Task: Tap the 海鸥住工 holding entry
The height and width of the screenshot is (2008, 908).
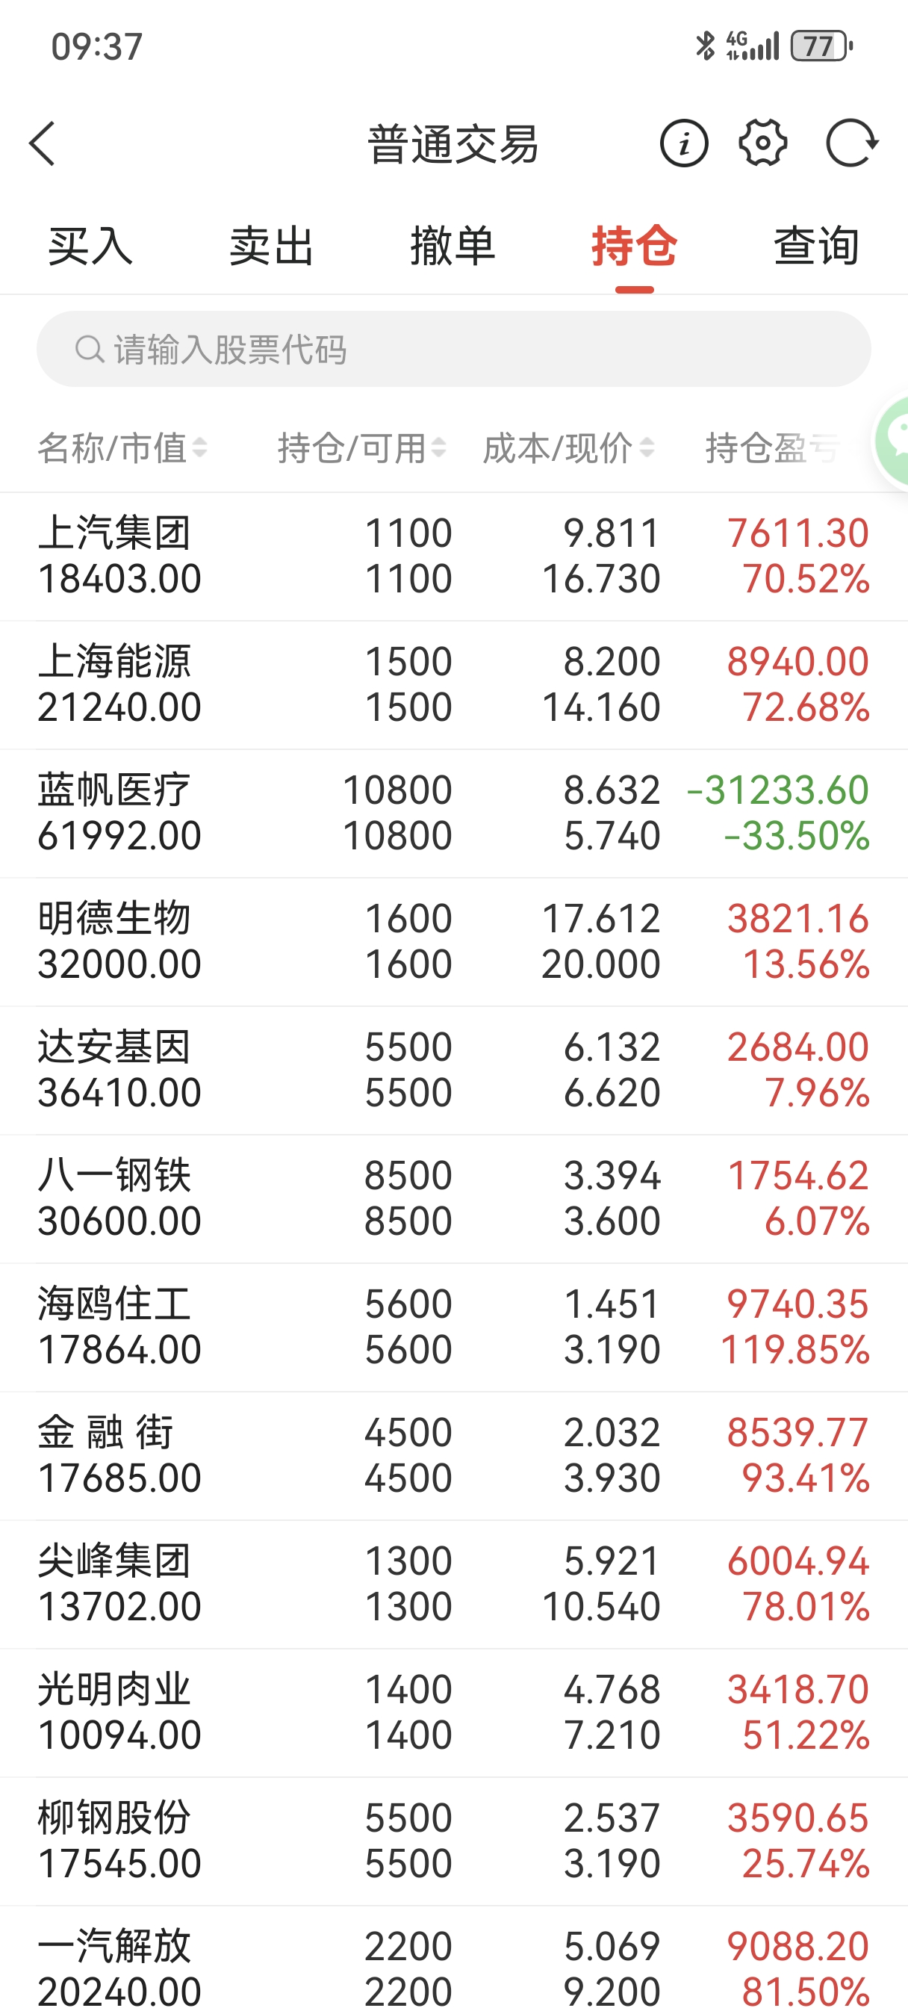Action: tap(453, 1327)
